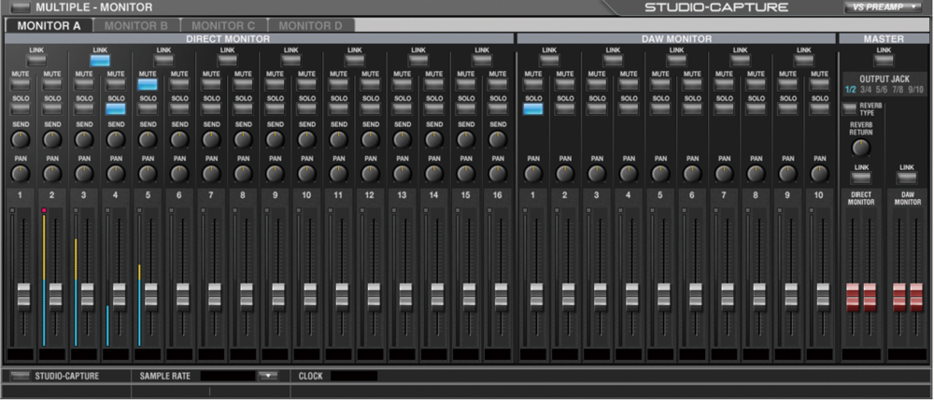Click the red DIRECT MONITOR master fader
Viewport: 934px width, 400px height.
click(x=861, y=296)
